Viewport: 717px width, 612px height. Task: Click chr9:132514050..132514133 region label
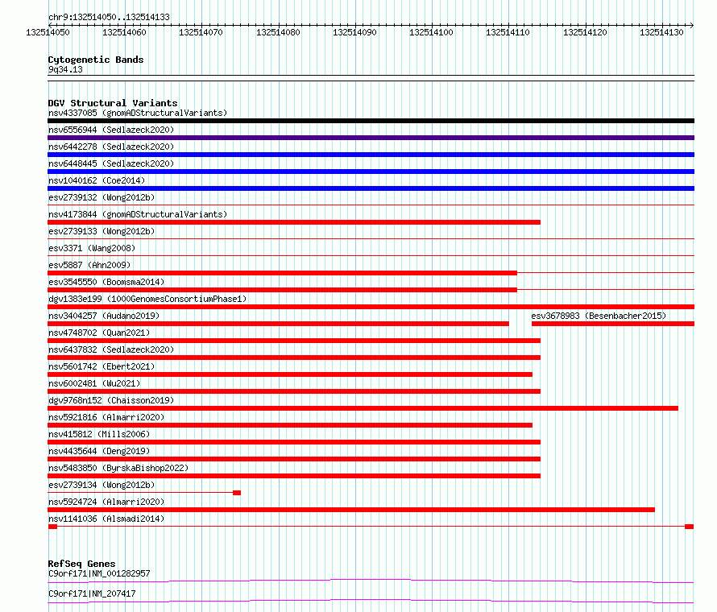[x=109, y=17]
